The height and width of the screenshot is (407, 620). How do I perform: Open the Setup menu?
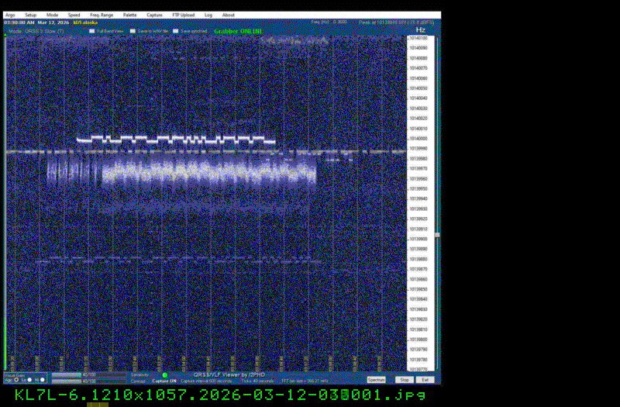(30, 15)
